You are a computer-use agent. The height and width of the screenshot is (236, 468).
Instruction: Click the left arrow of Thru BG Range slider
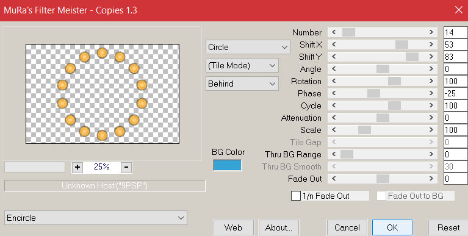click(334, 154)
